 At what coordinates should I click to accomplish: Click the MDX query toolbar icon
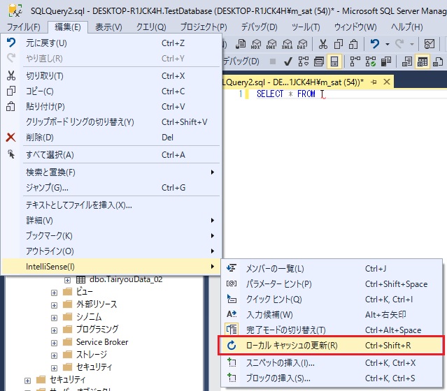256,44
